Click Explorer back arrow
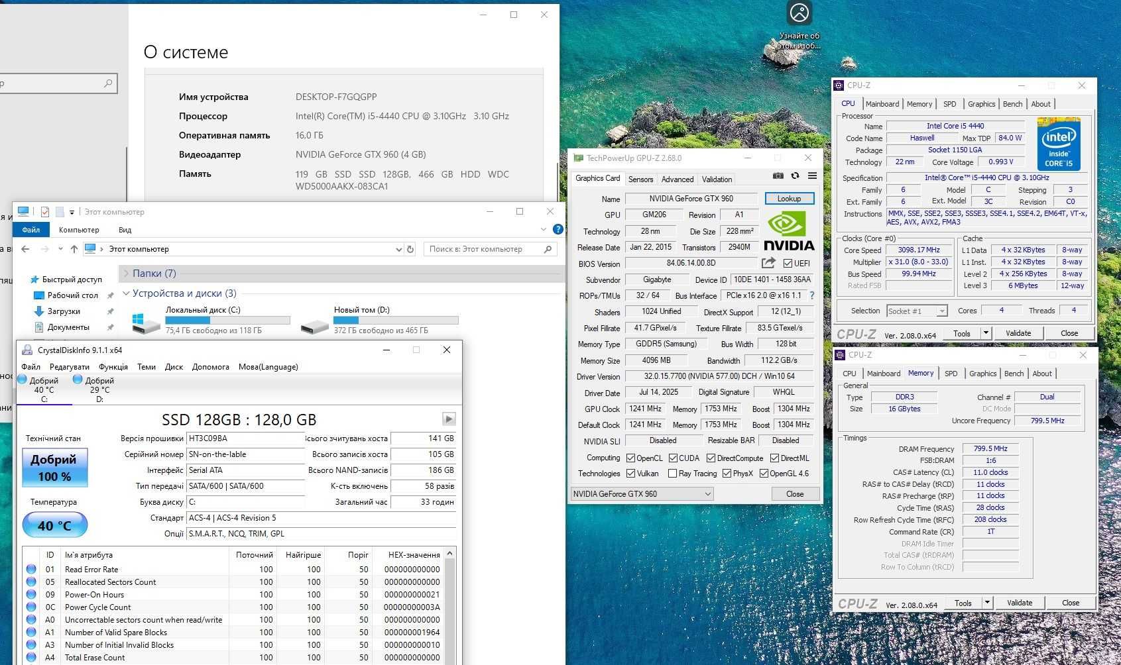The image size is (1121, 665). click(25, 249)
